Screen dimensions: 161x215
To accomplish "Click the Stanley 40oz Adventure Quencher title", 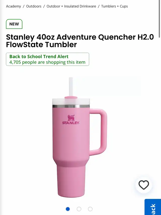I will pyautogui.click(x=80, y=41).
